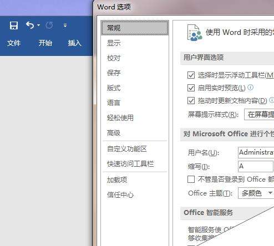Open Customize Quick Access Toolbar dropdown
The width and height of the screenshot is (274, 246).
[x=65, y=25]
